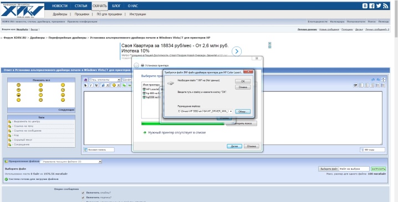
Task: Click the green ЗАГРУЗИТЬ upload button
Action: (x=378, y=169)
